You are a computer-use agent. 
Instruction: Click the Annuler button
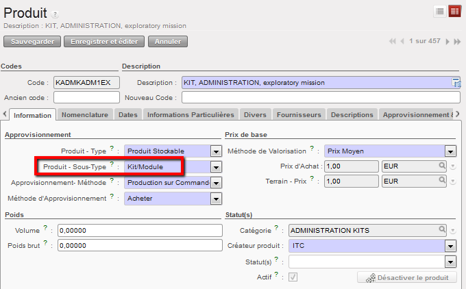click(168, 42)
